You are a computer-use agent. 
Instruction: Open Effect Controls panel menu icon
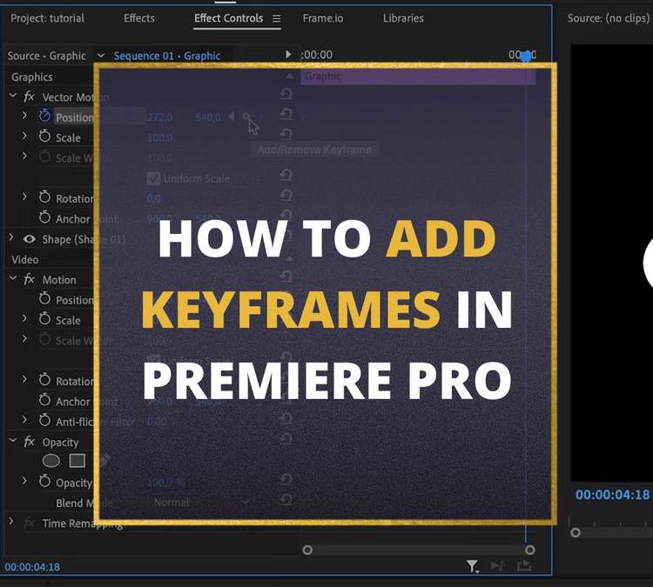pyautogui.click(x=277, y=19)
